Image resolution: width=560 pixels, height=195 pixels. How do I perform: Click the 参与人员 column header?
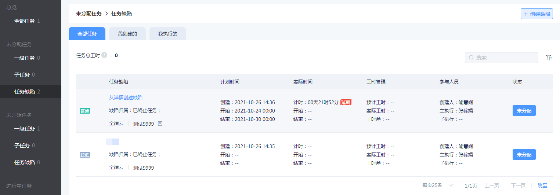click(449, 82)
